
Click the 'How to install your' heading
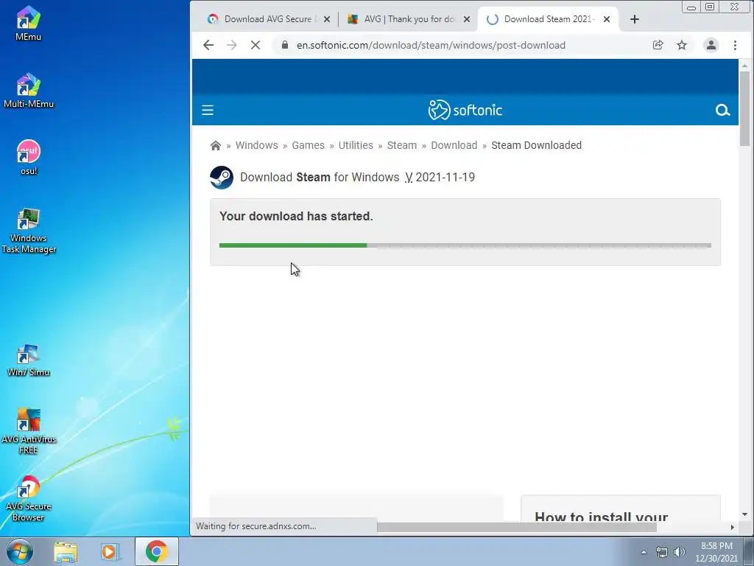(601, 517)
